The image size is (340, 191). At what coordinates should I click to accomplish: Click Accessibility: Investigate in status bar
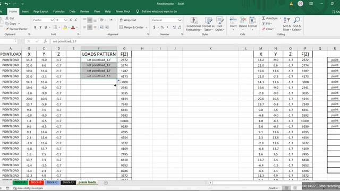28,188
